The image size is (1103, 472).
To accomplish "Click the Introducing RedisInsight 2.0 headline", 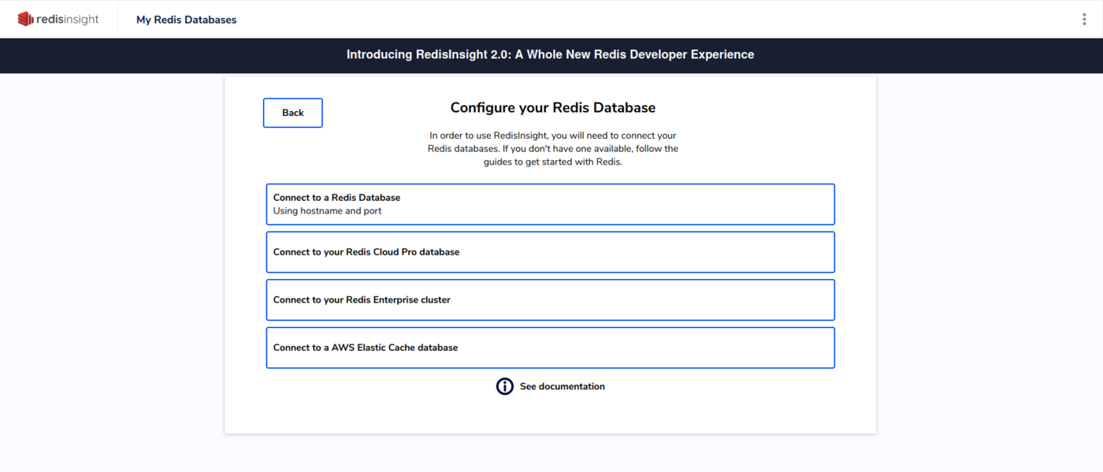I will click(x=550, y=54).
